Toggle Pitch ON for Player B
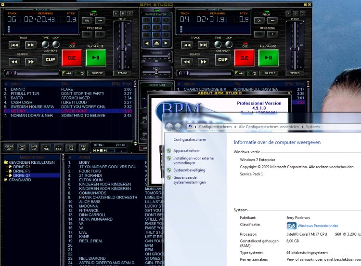Image resolution: width=361 pixels, height=266 pixels. tap(260, 21)
